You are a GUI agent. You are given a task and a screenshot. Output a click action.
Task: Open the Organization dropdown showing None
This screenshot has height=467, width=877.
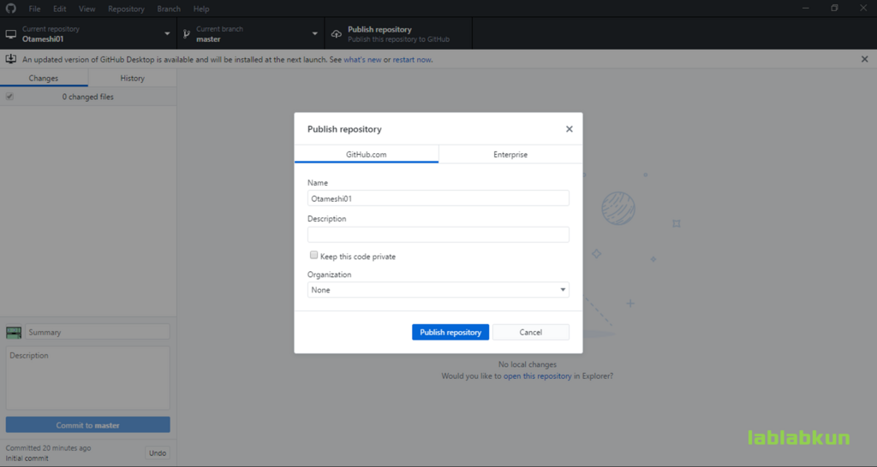pyautogui.click(x=438, y=290)
